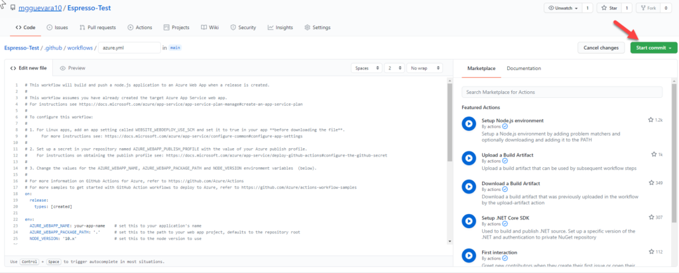Click the Featured Actions heading
Image resolution: width=679 pixels, height=273 pixels.
(x=481, y=107)
